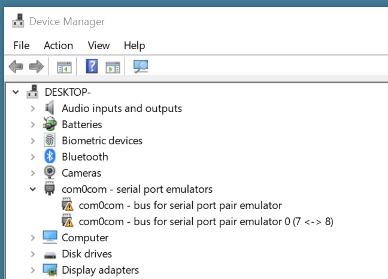Click the Back arrow toolbar icon

point(16,66)
